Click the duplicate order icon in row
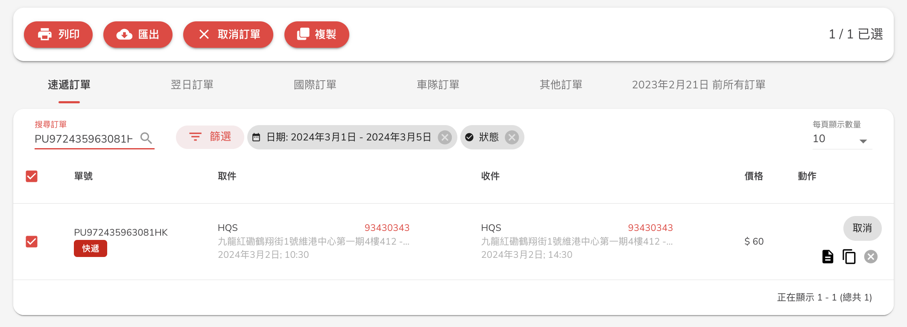The height and width of the screenshot is (327, 907). [849, 257]
